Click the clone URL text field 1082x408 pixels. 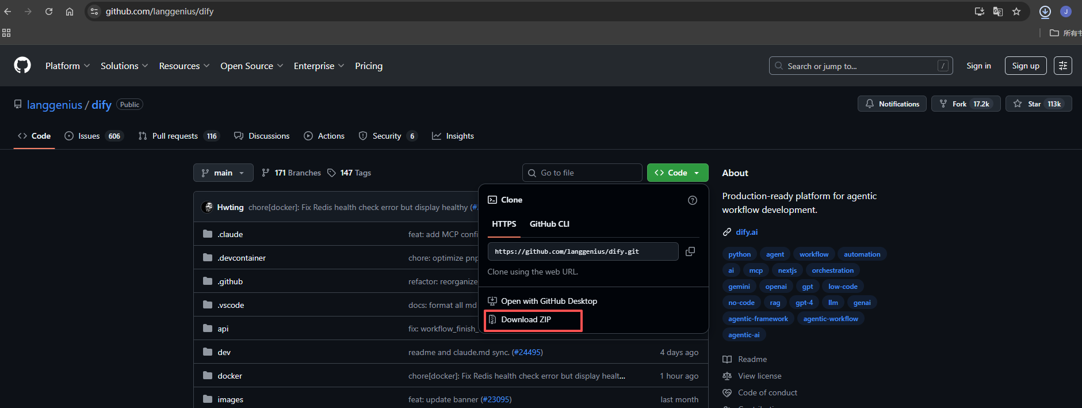pos(583,251)
